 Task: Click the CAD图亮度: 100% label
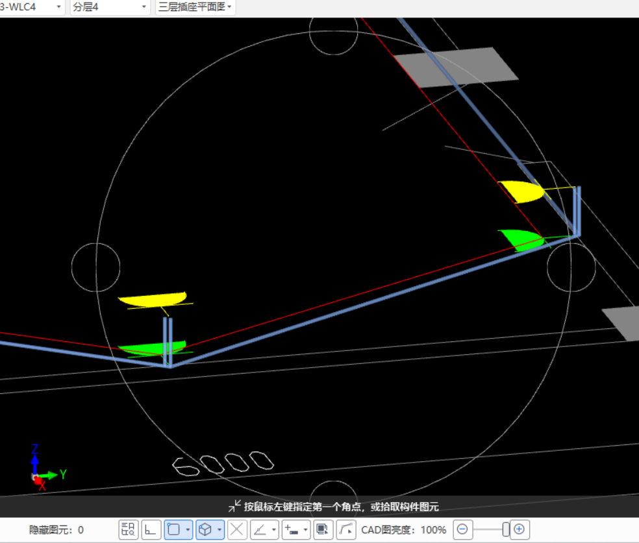[403, 530]
